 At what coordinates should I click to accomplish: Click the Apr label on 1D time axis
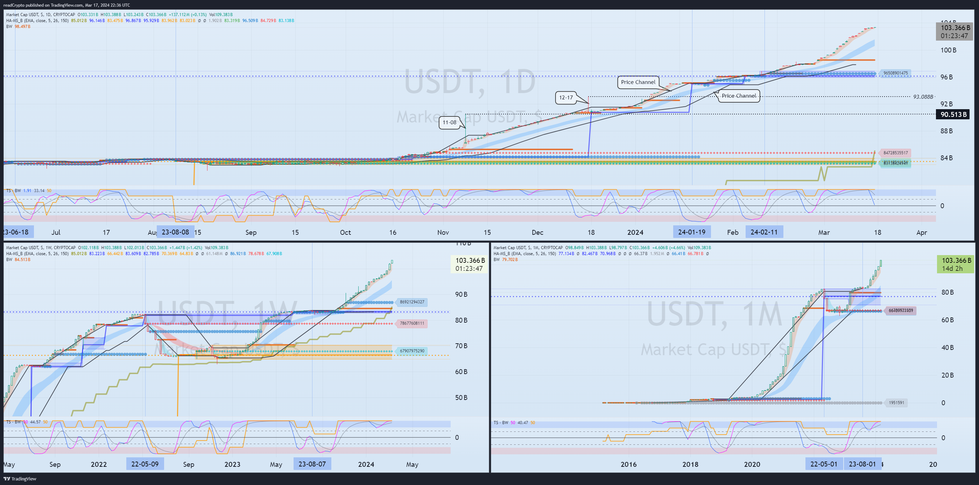click(x=922, y=232)
